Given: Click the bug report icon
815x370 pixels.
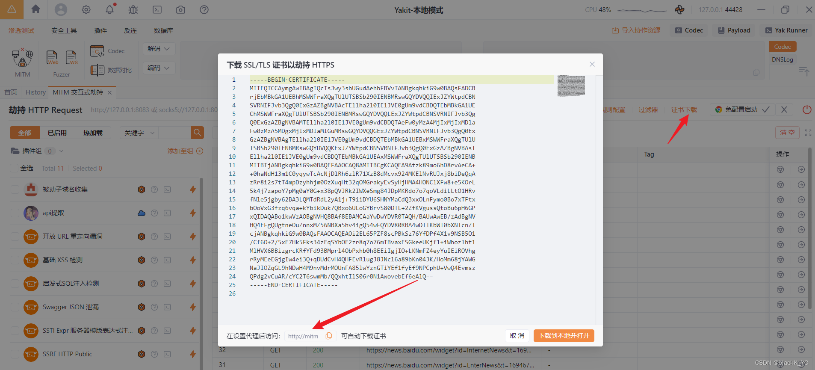Looking at the screenshot, I should point(133,9).
